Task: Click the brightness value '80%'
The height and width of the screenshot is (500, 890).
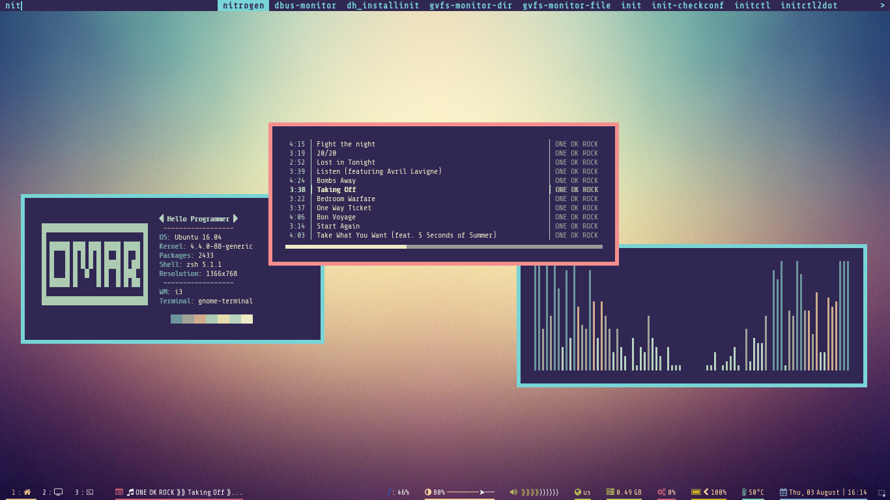Action: [x=439, y=493]
